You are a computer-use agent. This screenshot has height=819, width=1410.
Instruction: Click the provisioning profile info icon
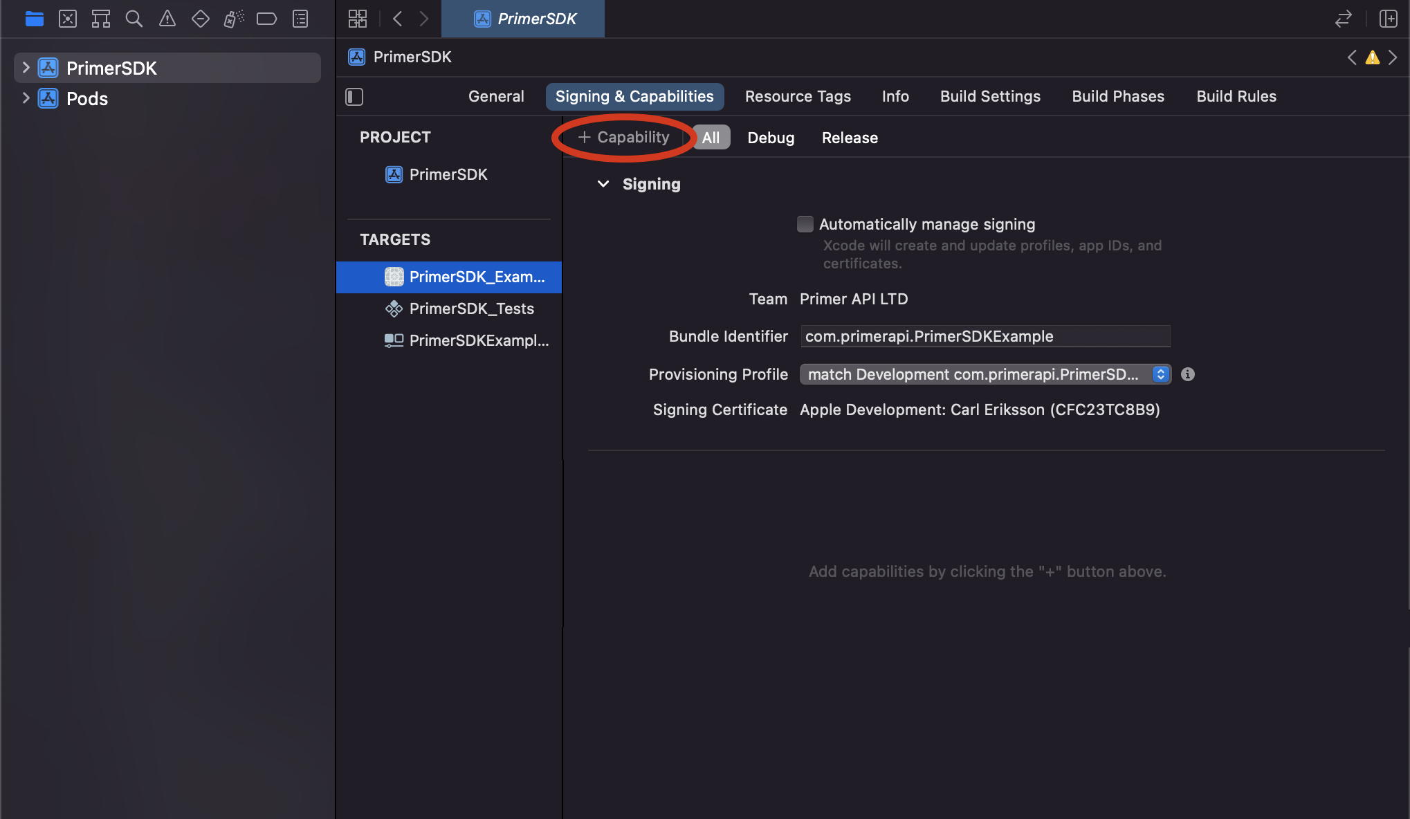[1188, 374]
